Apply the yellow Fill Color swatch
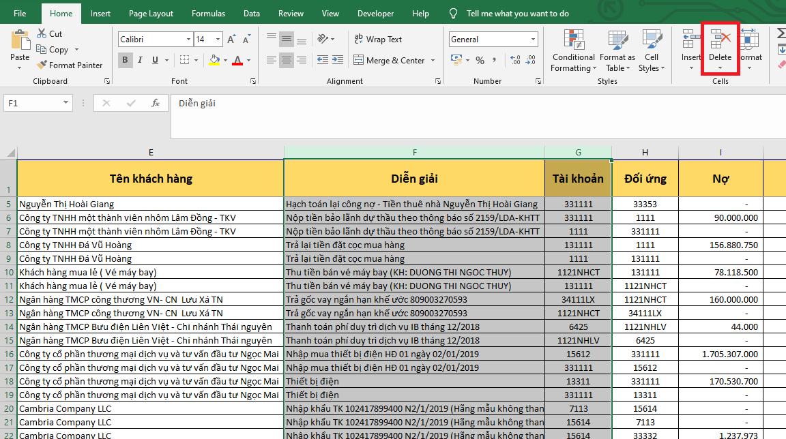This screenshot has height=439, width=786. 214,60
